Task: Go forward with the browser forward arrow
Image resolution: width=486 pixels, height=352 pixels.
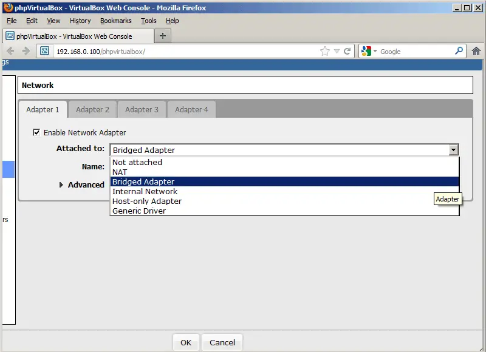Action: pyautogui.click(x=26, y=51)
